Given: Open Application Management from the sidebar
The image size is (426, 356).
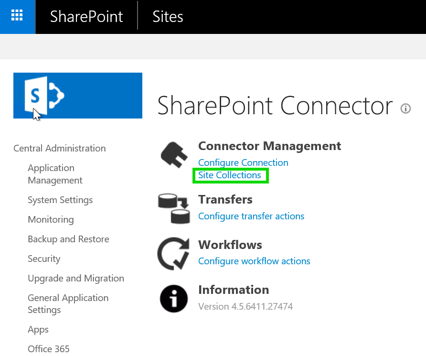Looking at the screenshot, I should [55, 174].
